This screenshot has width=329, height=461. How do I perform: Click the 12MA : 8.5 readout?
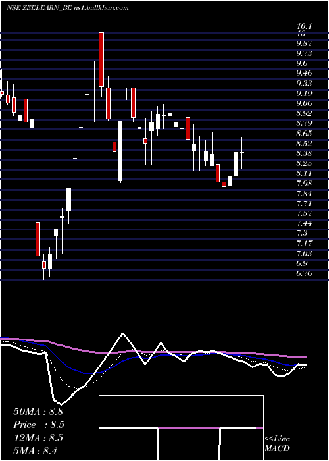coord(38,438)
